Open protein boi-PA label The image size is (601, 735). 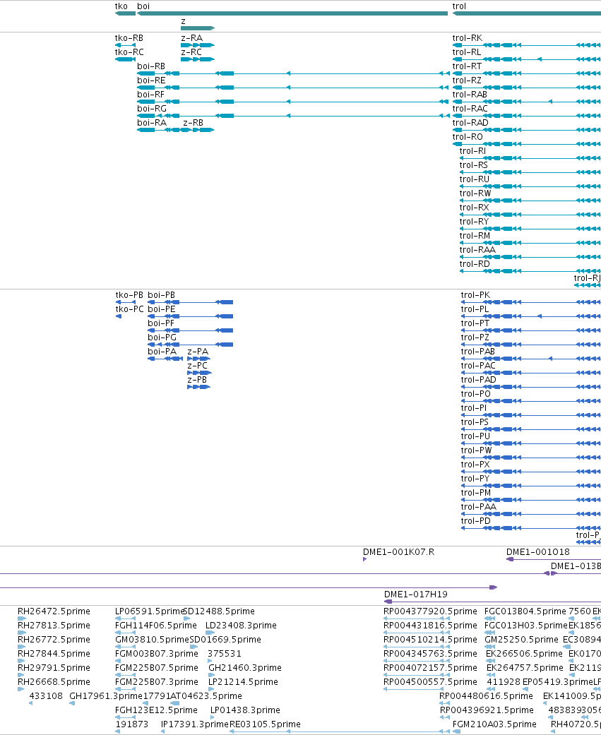(x=162, y=351)
